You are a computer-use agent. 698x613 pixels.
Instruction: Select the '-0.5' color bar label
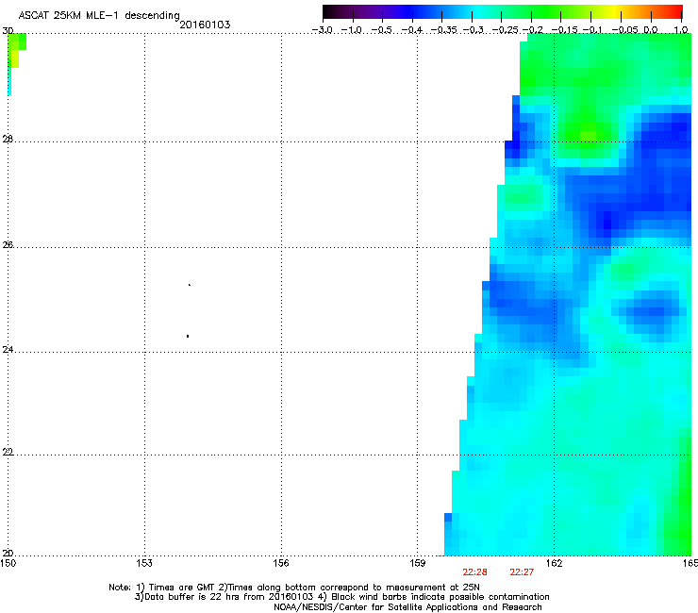coord(382,30)
